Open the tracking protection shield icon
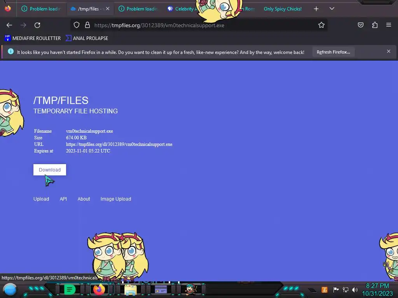Image resolution: width=398 pixels, height=298 pixels. tap(77, 25)
